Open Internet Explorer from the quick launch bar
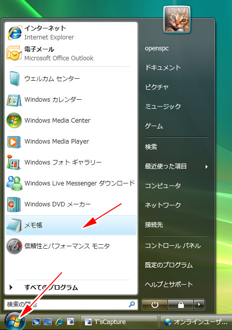Image resolution: width=232 pixels, height=330 pixels. click(59, 322)
